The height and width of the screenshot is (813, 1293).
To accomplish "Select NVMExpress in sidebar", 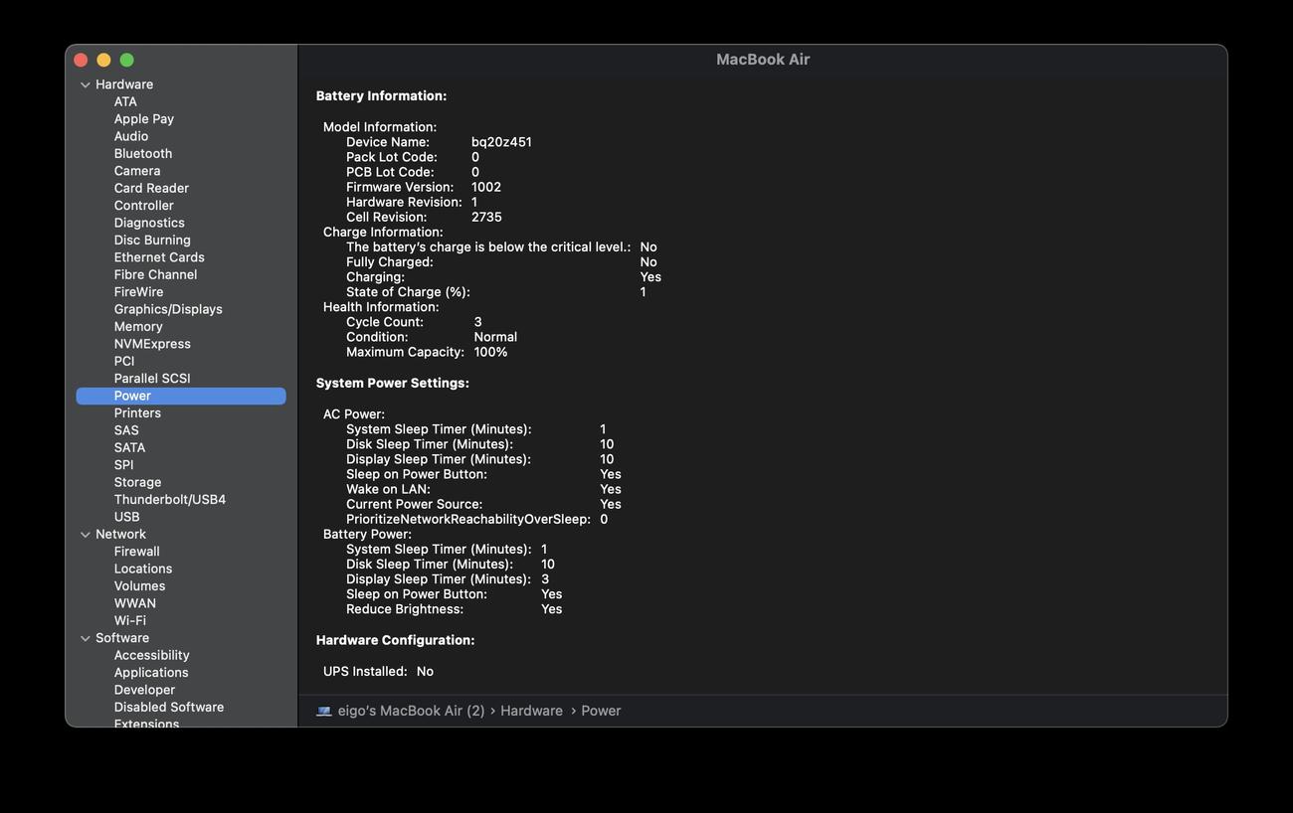I will (x=152, y=344).
